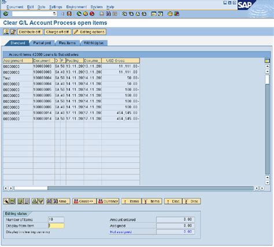274x247 pixels.
Task: Click the Editing options button
Action: click(x=90, y=32)
